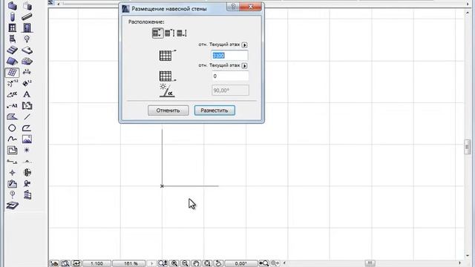Viewport: 475px width, 267px height.
Task: Select the Zone tool in toolbox
Action: coord(27,105)
